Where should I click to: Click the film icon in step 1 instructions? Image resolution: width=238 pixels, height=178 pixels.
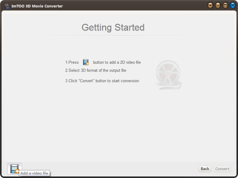point(86,62)
